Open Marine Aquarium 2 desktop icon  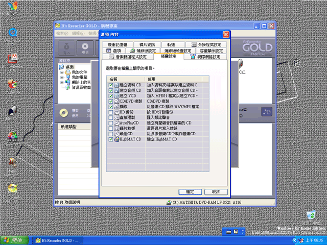(12, 163)
